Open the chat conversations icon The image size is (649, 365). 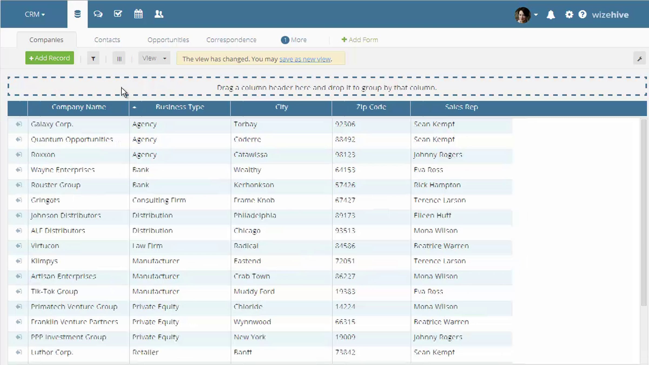coord(98,14)
